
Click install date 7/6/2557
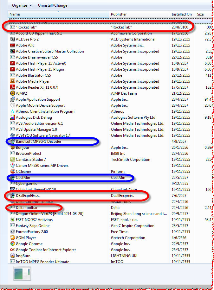click(179, 195)
